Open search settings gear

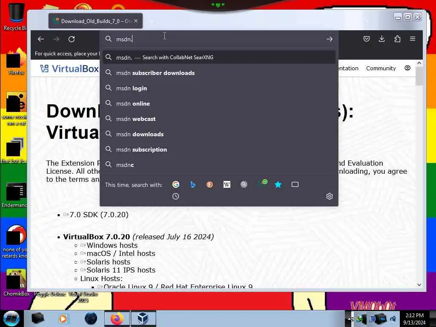[x=330, y=196]
